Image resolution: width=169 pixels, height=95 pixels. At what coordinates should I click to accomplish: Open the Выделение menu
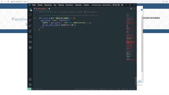[x=48, y=5]
